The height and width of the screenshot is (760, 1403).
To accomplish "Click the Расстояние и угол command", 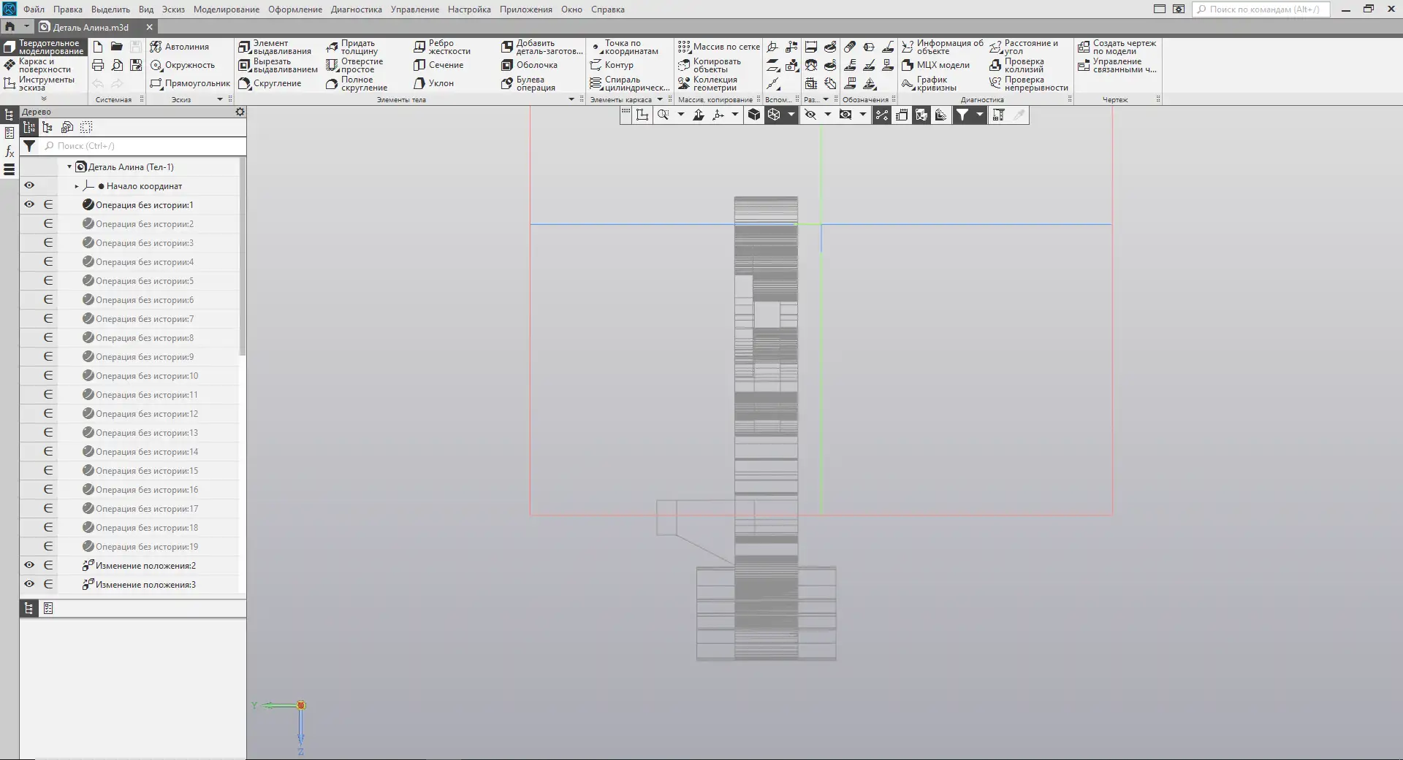I will (x=1023, y=47).
